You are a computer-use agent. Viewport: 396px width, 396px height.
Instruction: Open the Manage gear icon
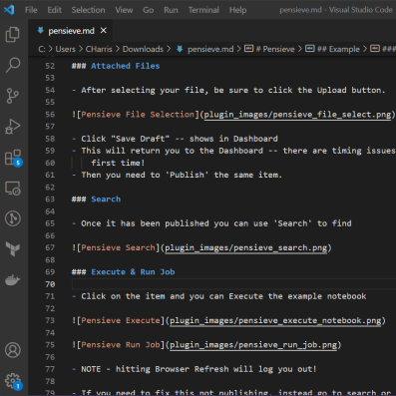[13, 381]
